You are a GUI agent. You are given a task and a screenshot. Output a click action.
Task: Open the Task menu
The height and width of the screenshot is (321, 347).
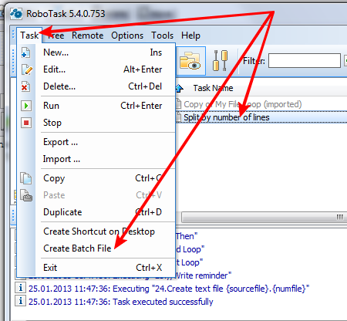click(29, 35)
